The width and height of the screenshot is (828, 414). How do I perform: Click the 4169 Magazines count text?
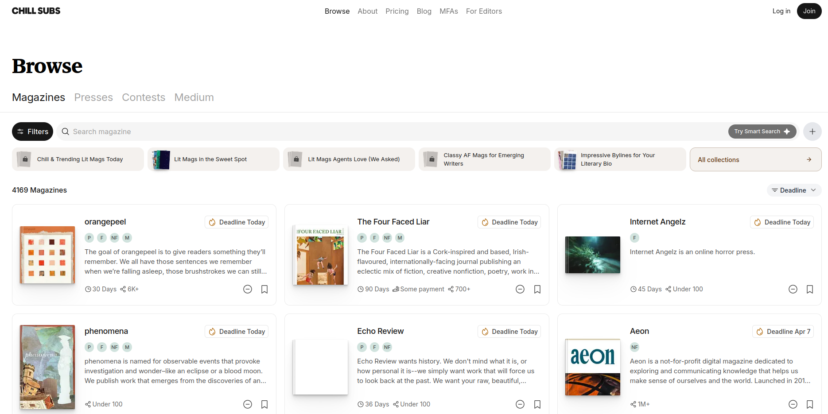tap(39, 190)
